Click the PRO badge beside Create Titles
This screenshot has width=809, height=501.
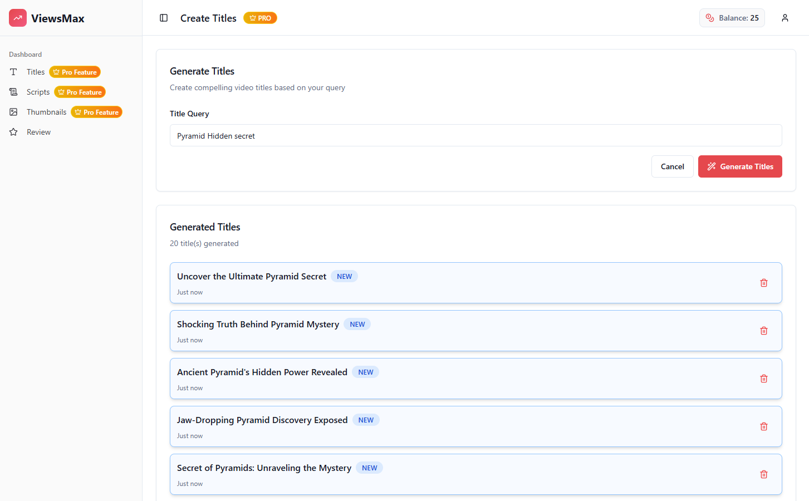coord(260,18)
